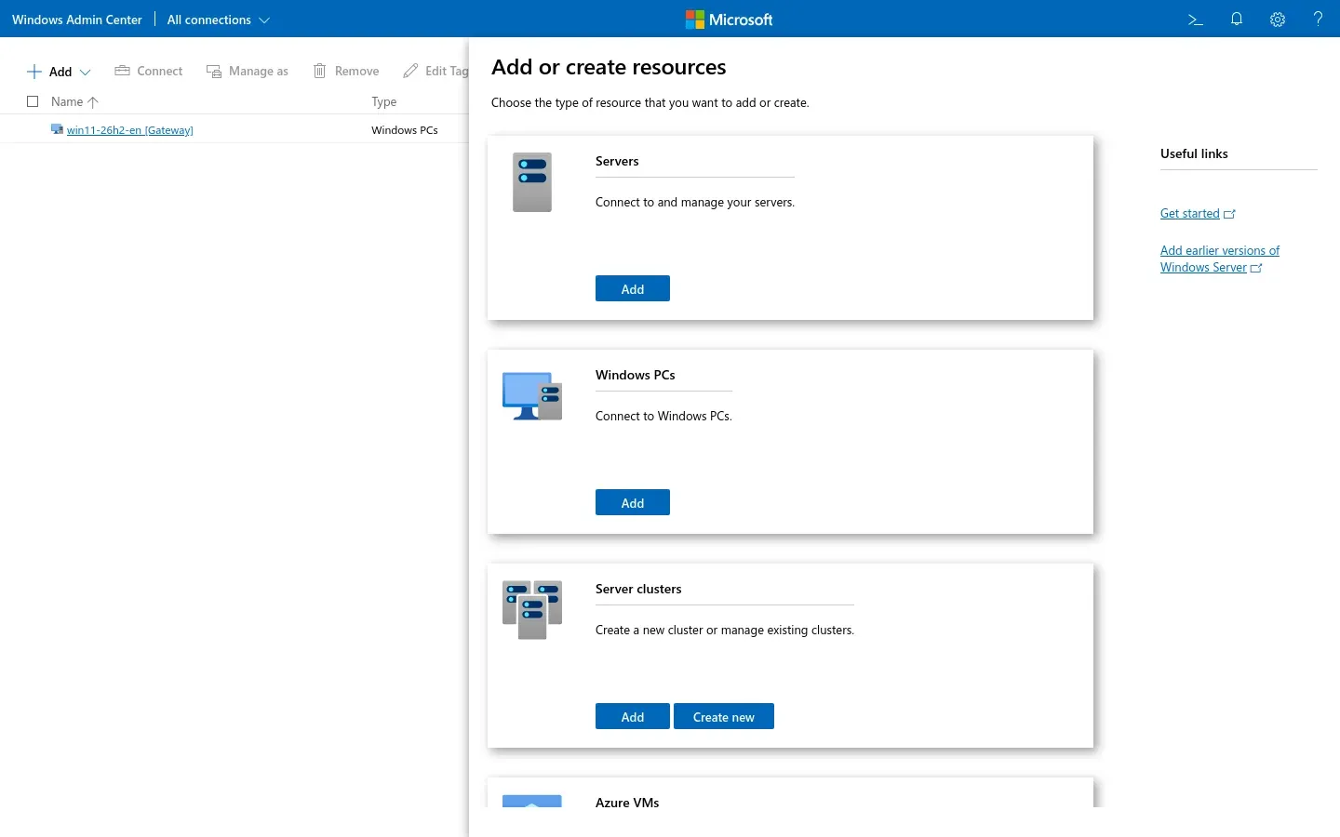Click the Windows PCs card icon
Viewport: 1340px width, 837px height.
532,396
